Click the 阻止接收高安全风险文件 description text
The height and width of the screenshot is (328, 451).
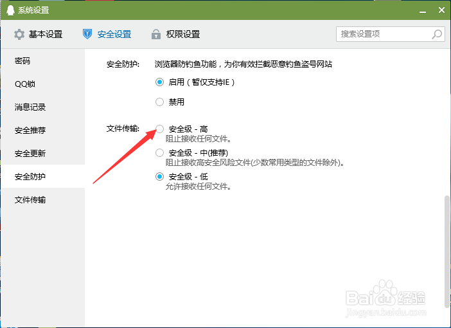tap(255, 163)
